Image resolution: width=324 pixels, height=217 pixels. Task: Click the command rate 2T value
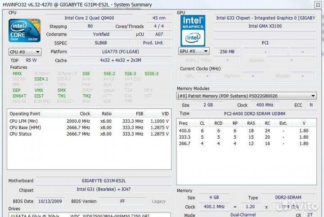tap(310, 214)
